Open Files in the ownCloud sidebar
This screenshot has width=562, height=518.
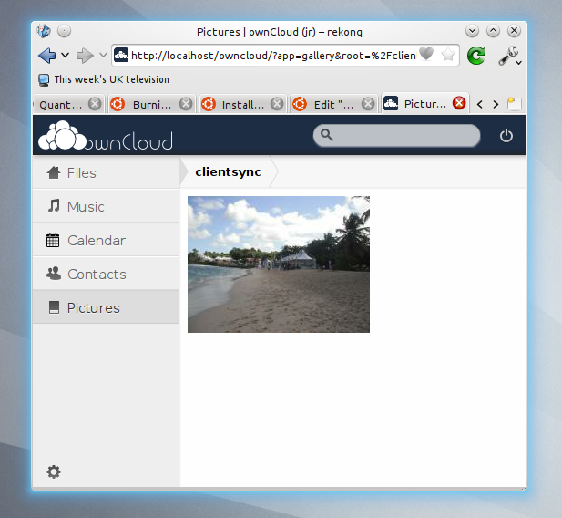coord(81,172)
